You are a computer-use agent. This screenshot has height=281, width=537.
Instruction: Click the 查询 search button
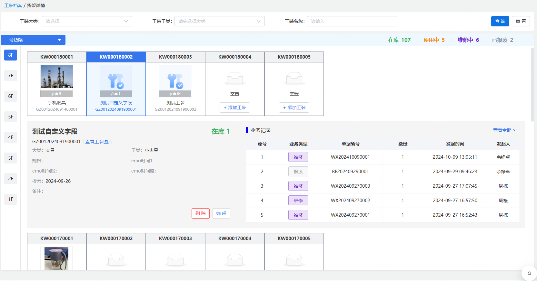coord(500,21)
